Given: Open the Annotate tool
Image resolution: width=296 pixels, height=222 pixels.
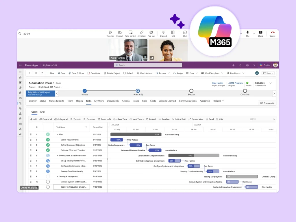Looking at the screenshot, I should coord(142,33).
